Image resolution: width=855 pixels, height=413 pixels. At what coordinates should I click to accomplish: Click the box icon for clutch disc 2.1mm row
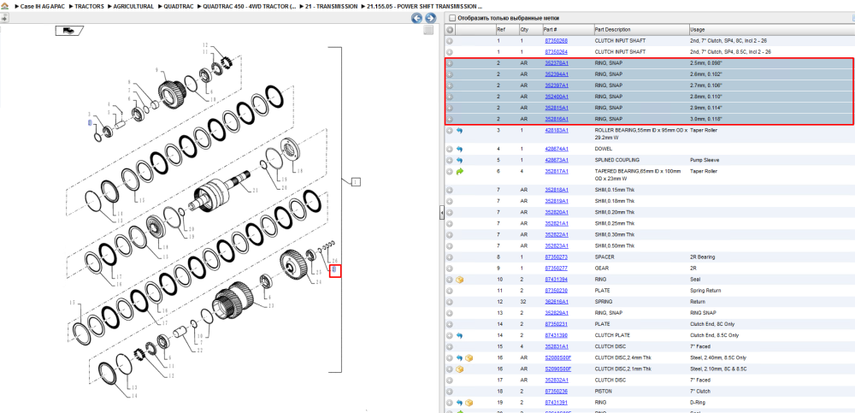point(460,369)
